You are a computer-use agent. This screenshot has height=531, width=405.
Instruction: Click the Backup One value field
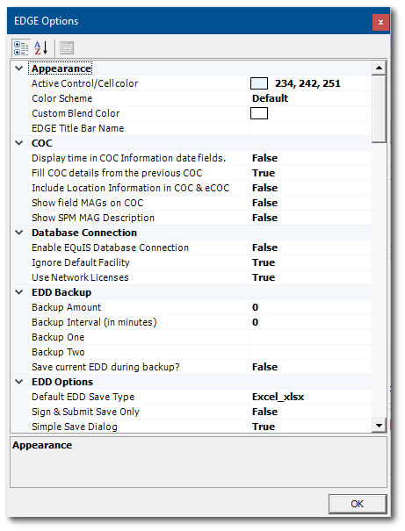coord(310,337)
